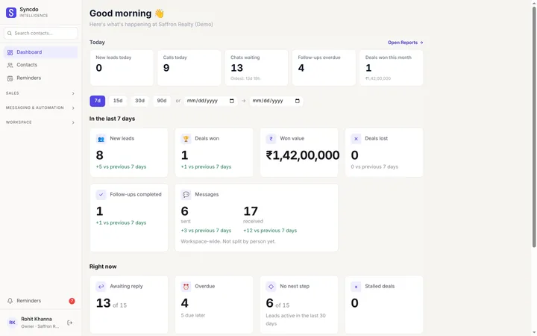Image resolution: width=537 pixels, height=336 pixels.
Task: Click the end date mm/dd/yyyy field
Action: pos(276,101)
